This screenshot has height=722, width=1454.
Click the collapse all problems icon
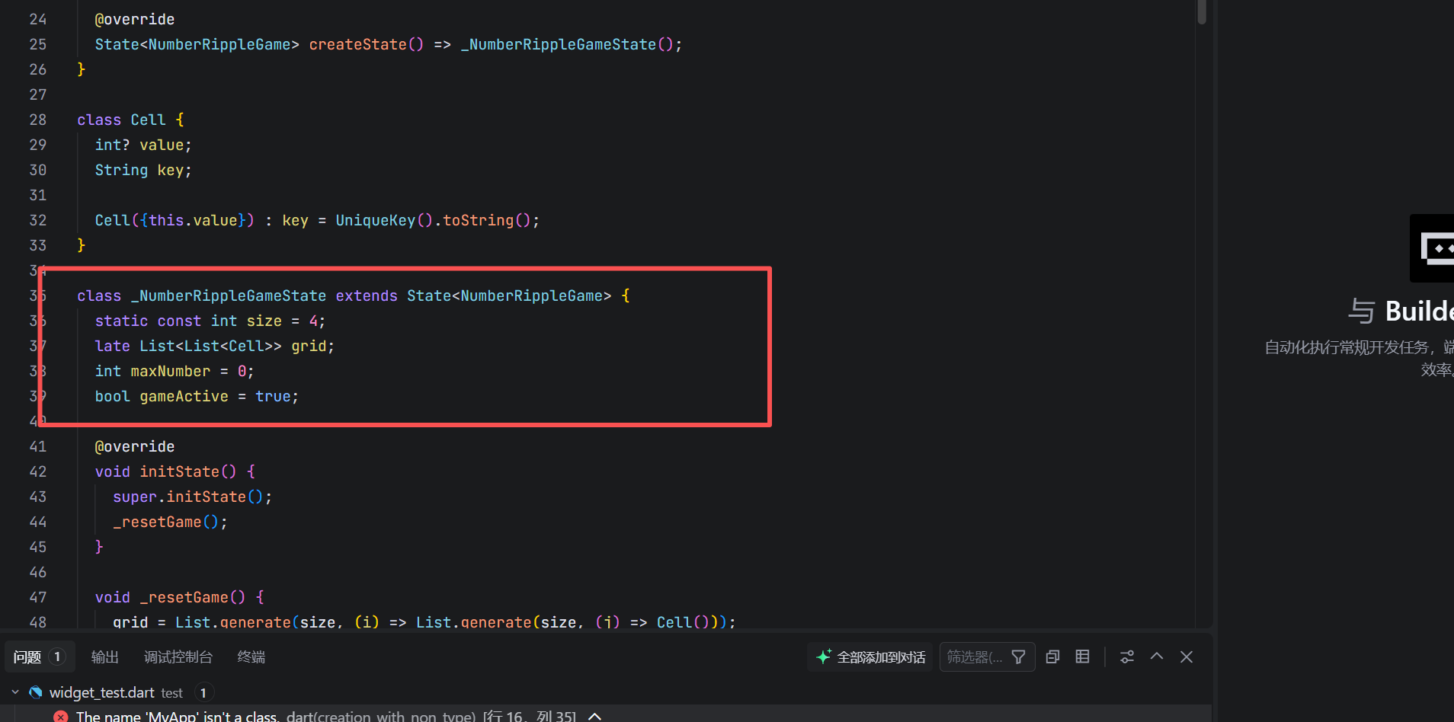click(1053, 657)
